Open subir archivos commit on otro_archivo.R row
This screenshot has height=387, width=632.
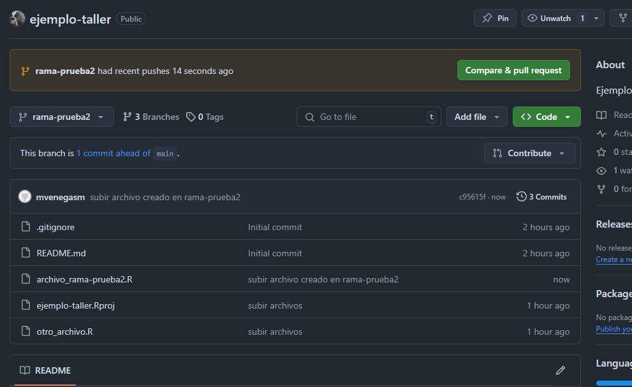275,332
